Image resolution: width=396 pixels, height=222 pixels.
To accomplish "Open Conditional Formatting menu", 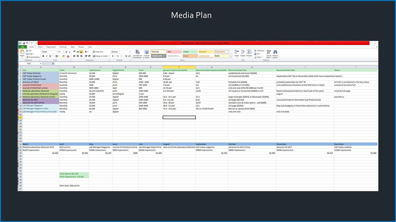I will (137, 54).
